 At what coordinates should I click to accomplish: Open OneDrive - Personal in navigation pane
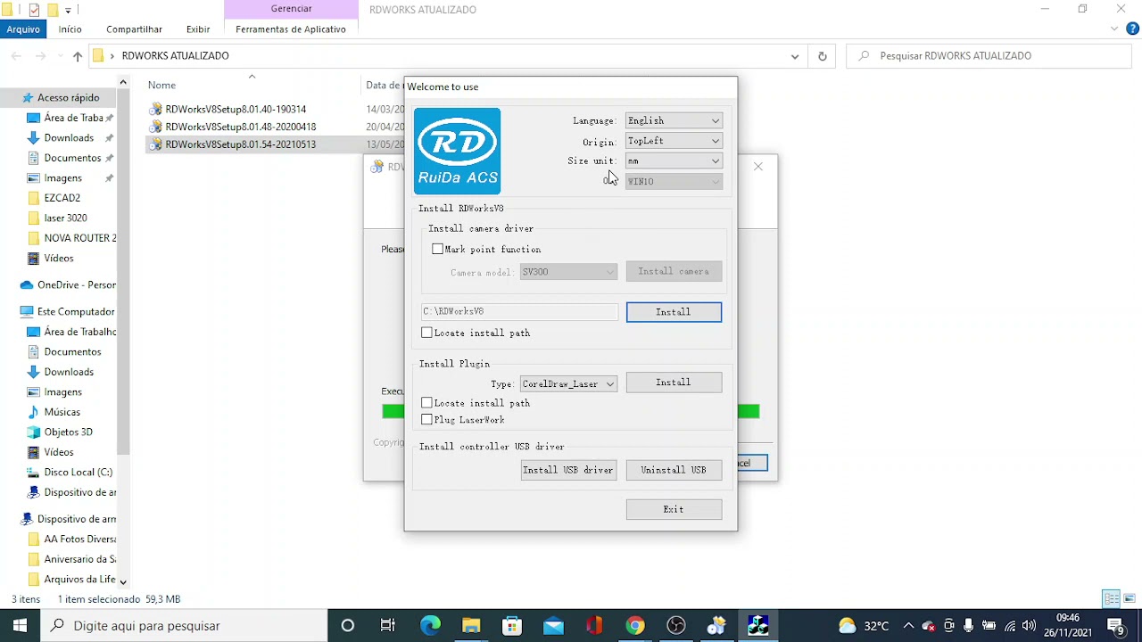(x=76, y=285)
